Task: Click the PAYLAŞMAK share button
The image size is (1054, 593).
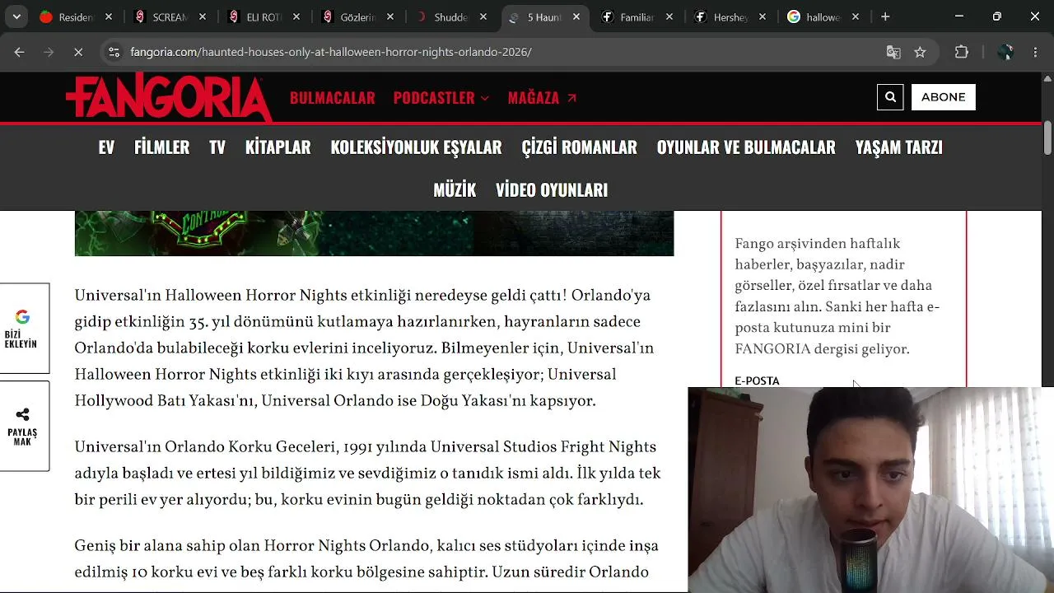Action: pyautogui.click(x=23, y=426)
